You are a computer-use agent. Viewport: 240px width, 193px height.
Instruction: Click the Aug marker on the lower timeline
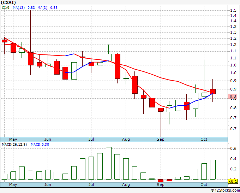[126, 185]
